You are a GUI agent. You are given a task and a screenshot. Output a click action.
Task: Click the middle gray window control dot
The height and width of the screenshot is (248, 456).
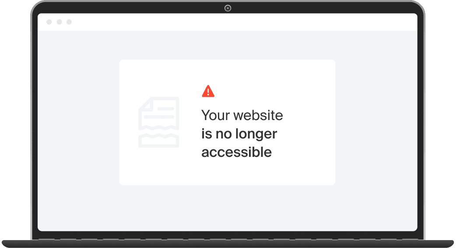60,22
